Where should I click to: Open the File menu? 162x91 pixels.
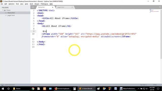point(2,4)
